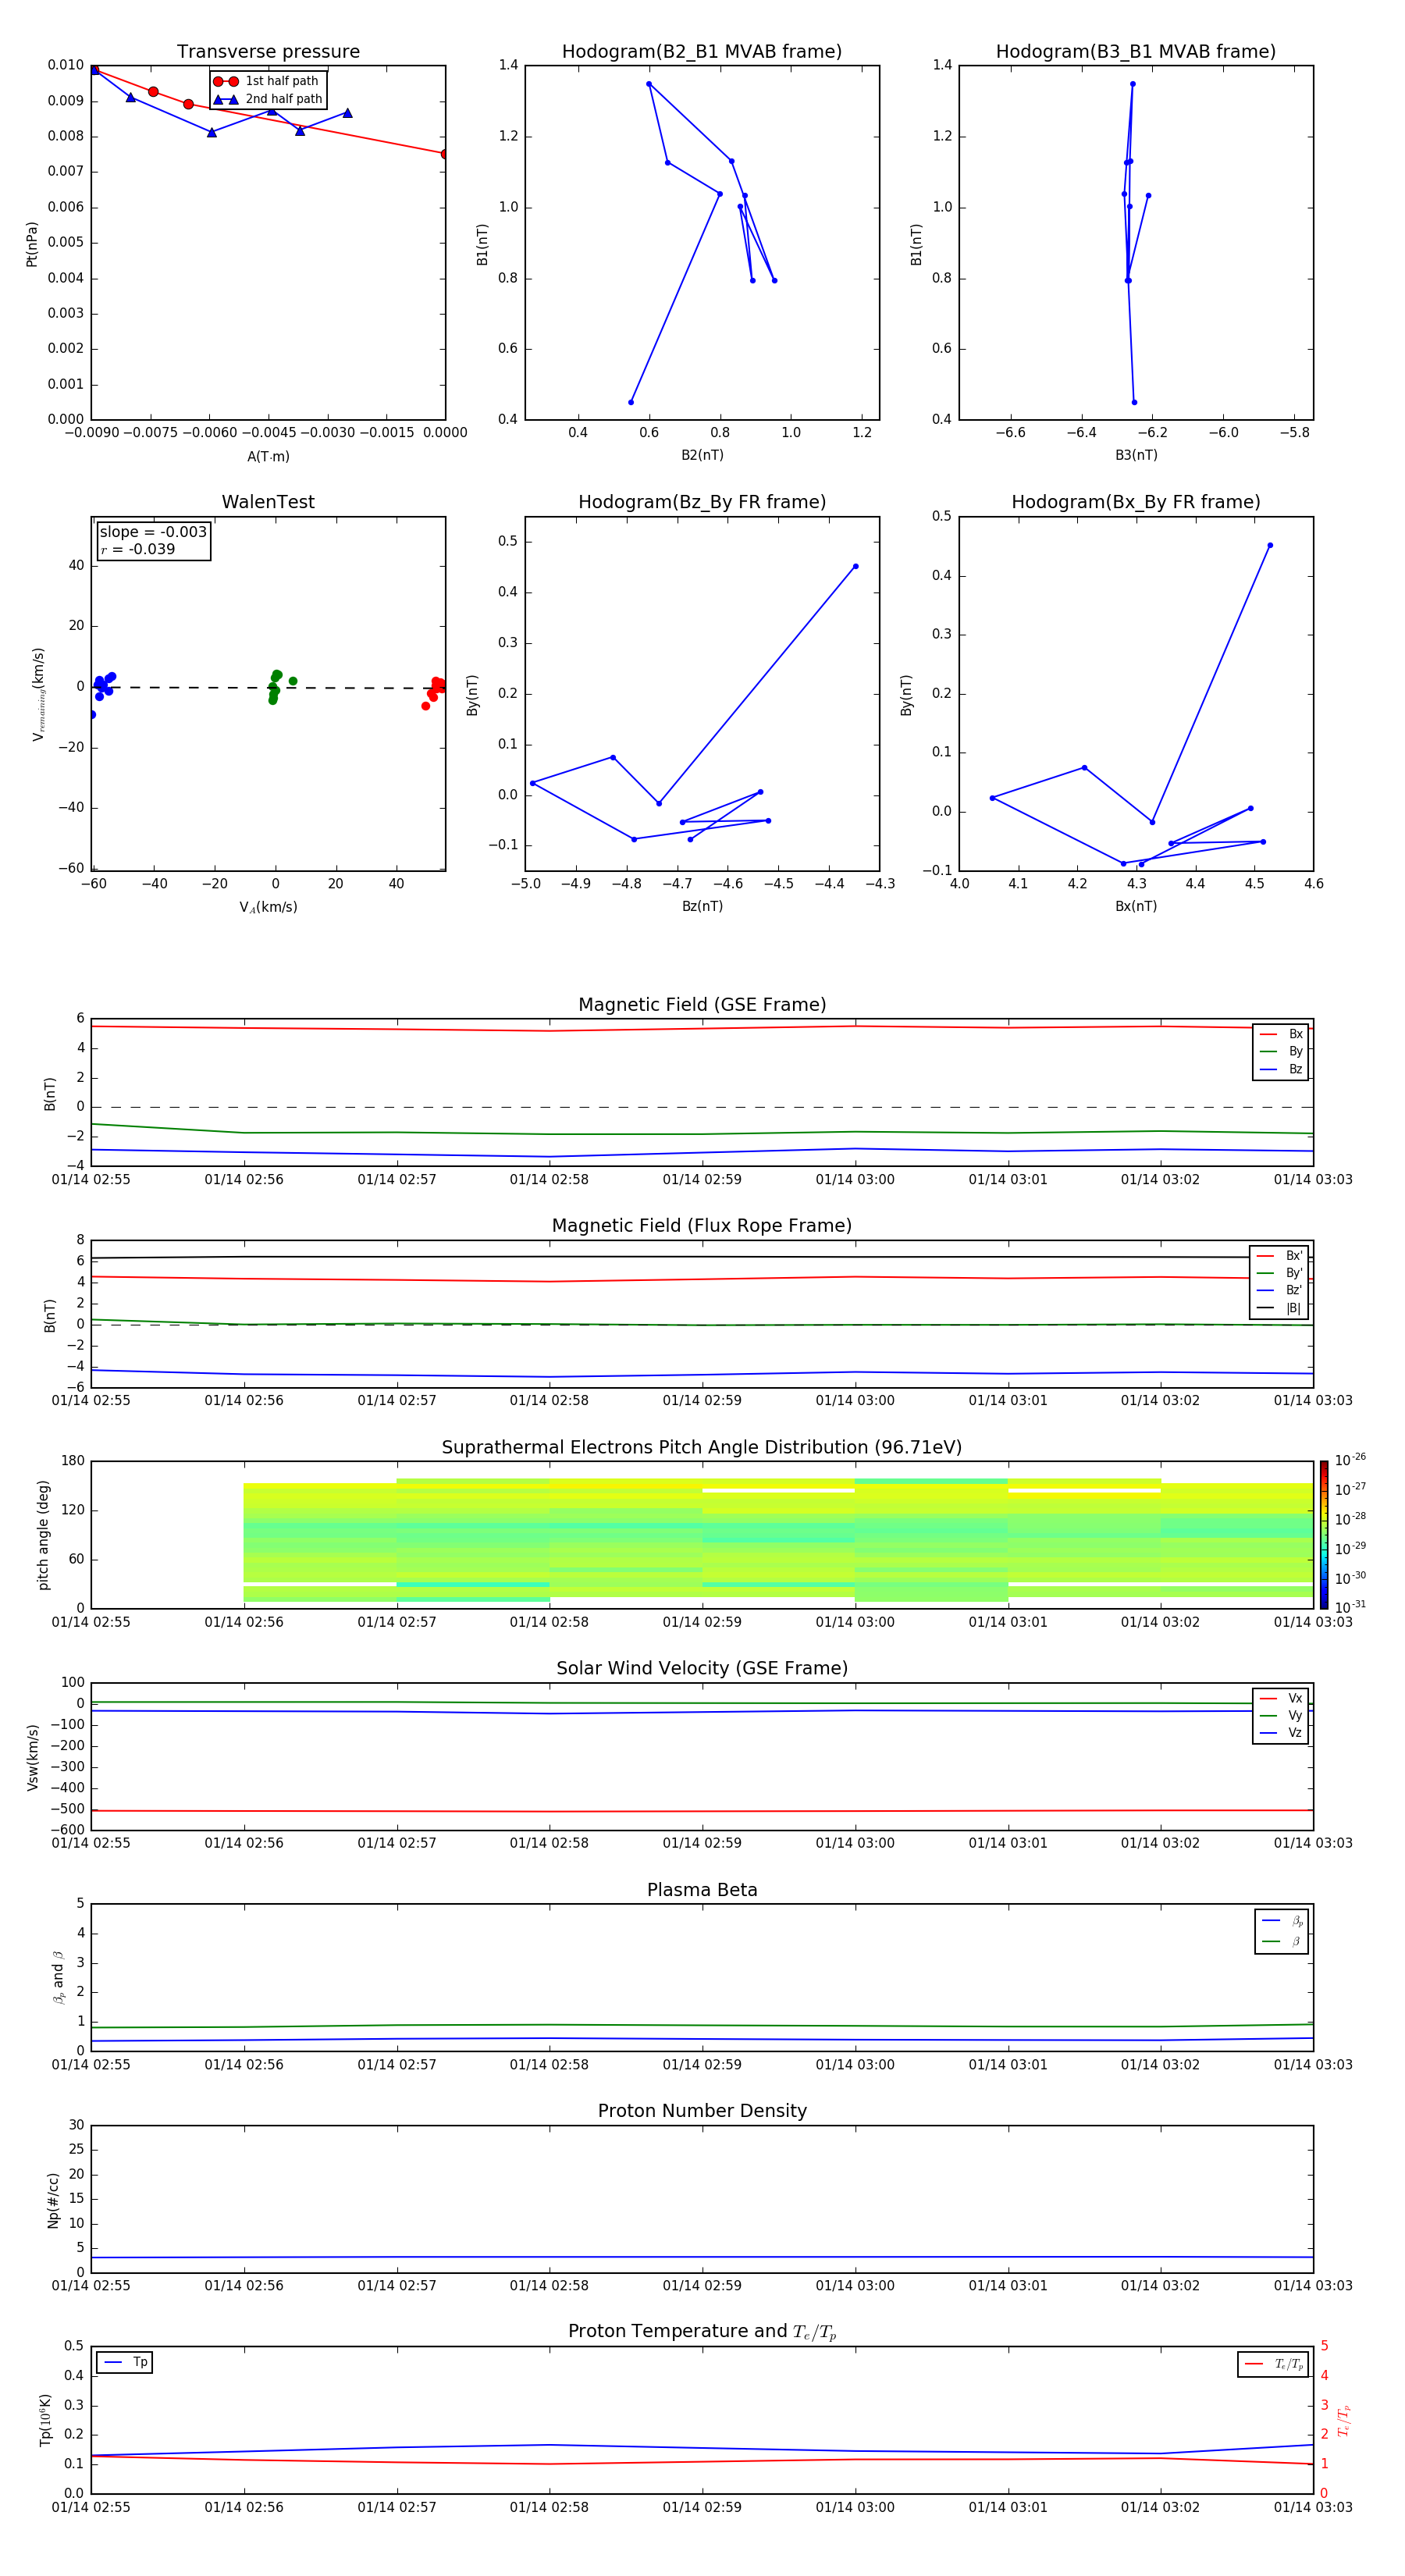Click the 'B2(nT)' x-axis label
Image resolution: width=1405 pixels, height=2576 pixels.
(x=702, y=456)
